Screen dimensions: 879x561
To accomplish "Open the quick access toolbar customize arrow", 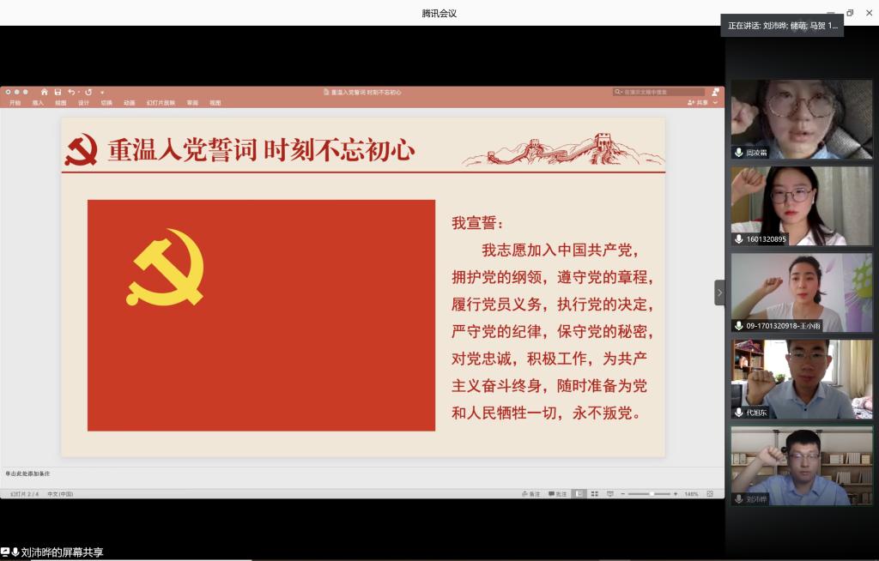I will tap(102, 93).
